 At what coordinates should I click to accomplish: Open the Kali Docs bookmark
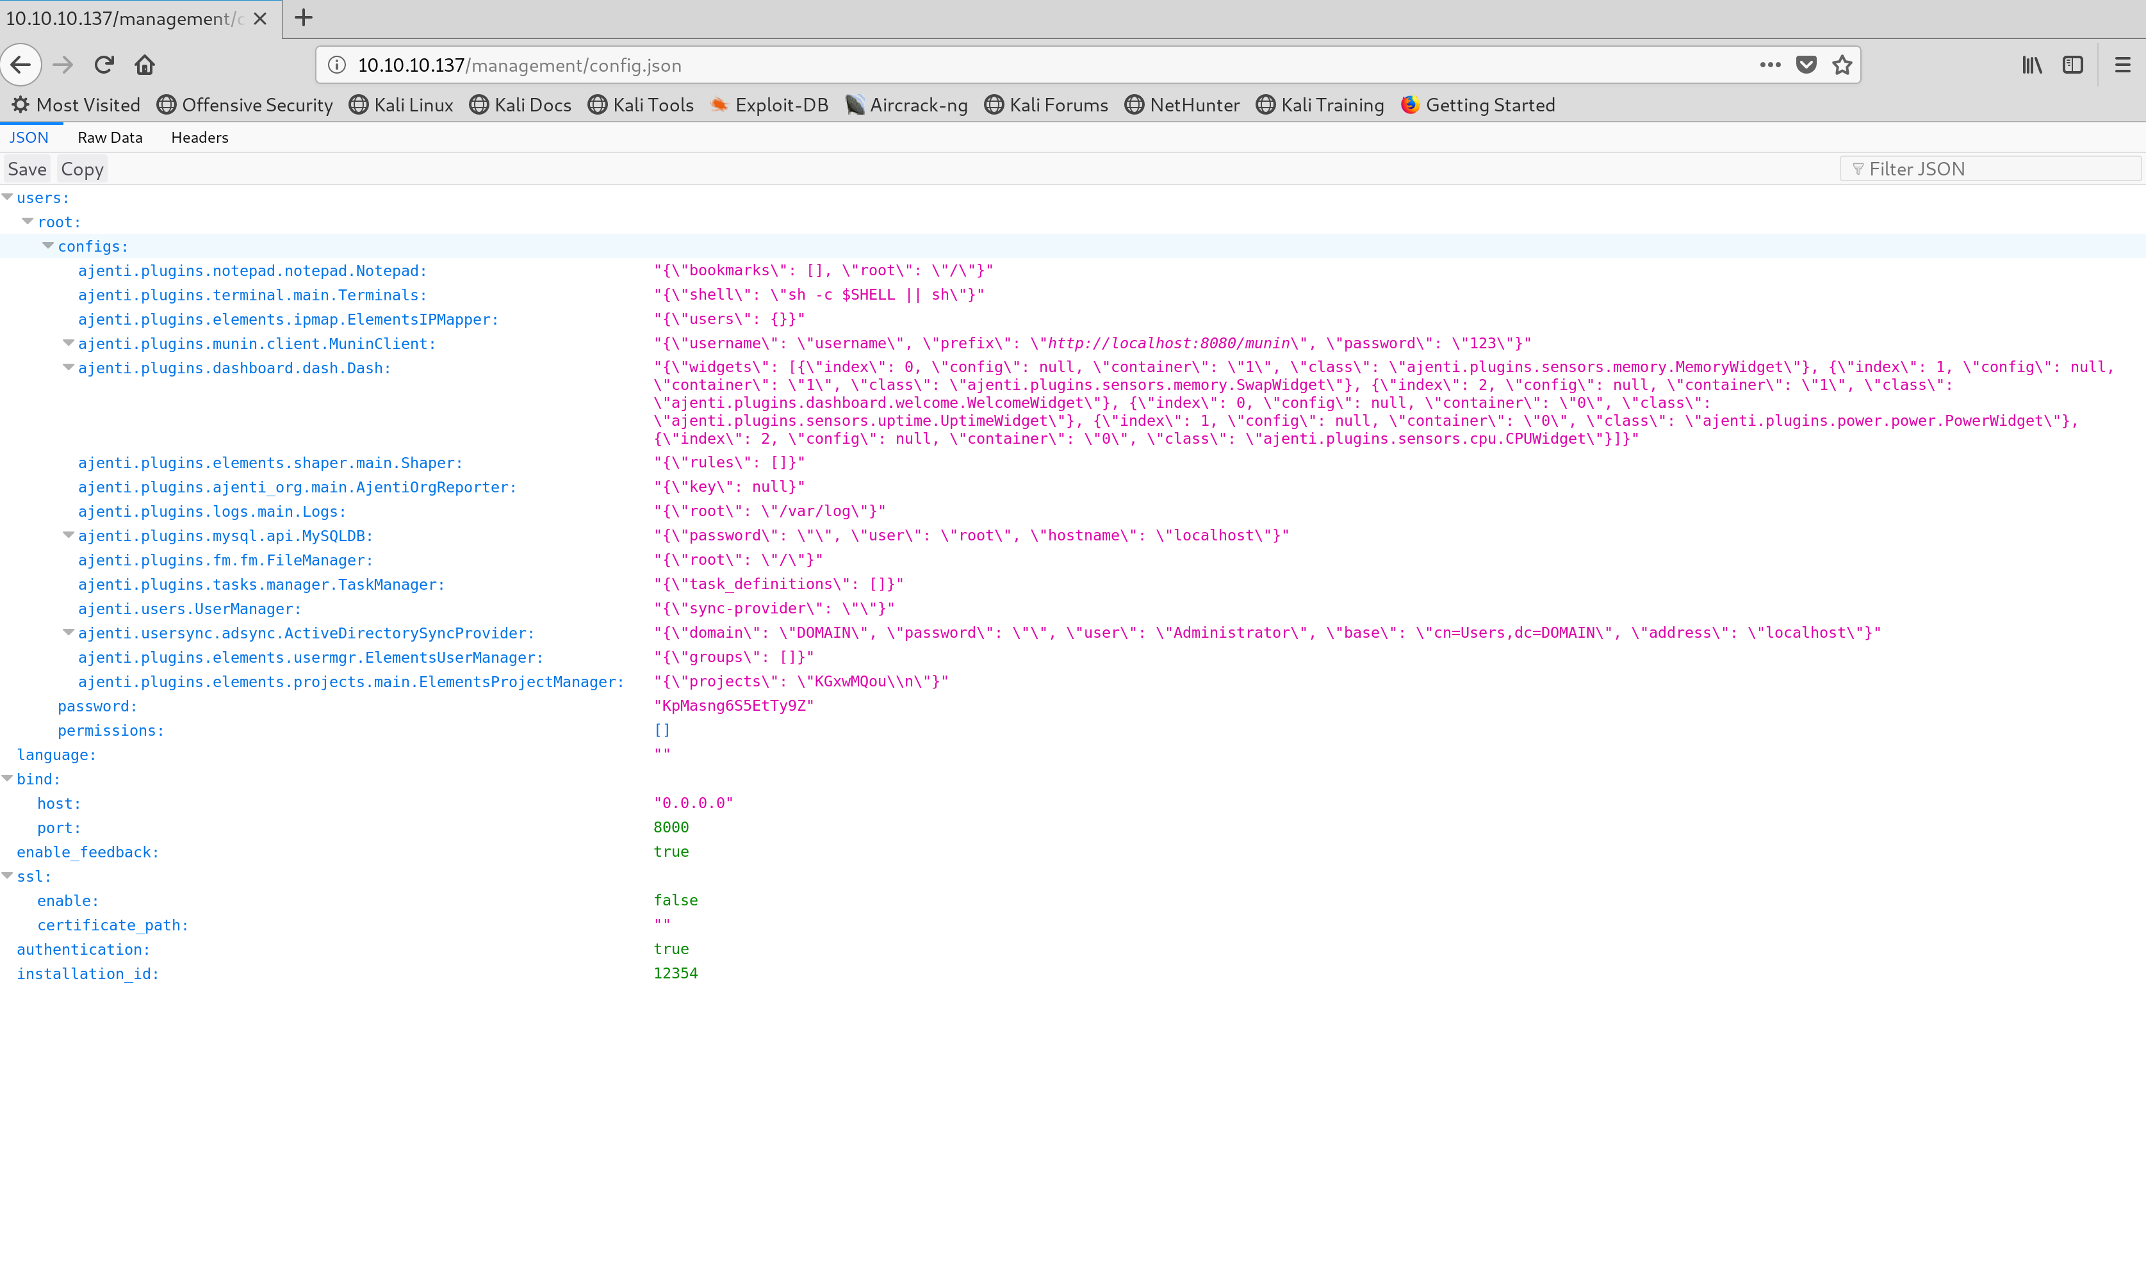(x=521, y=105)
